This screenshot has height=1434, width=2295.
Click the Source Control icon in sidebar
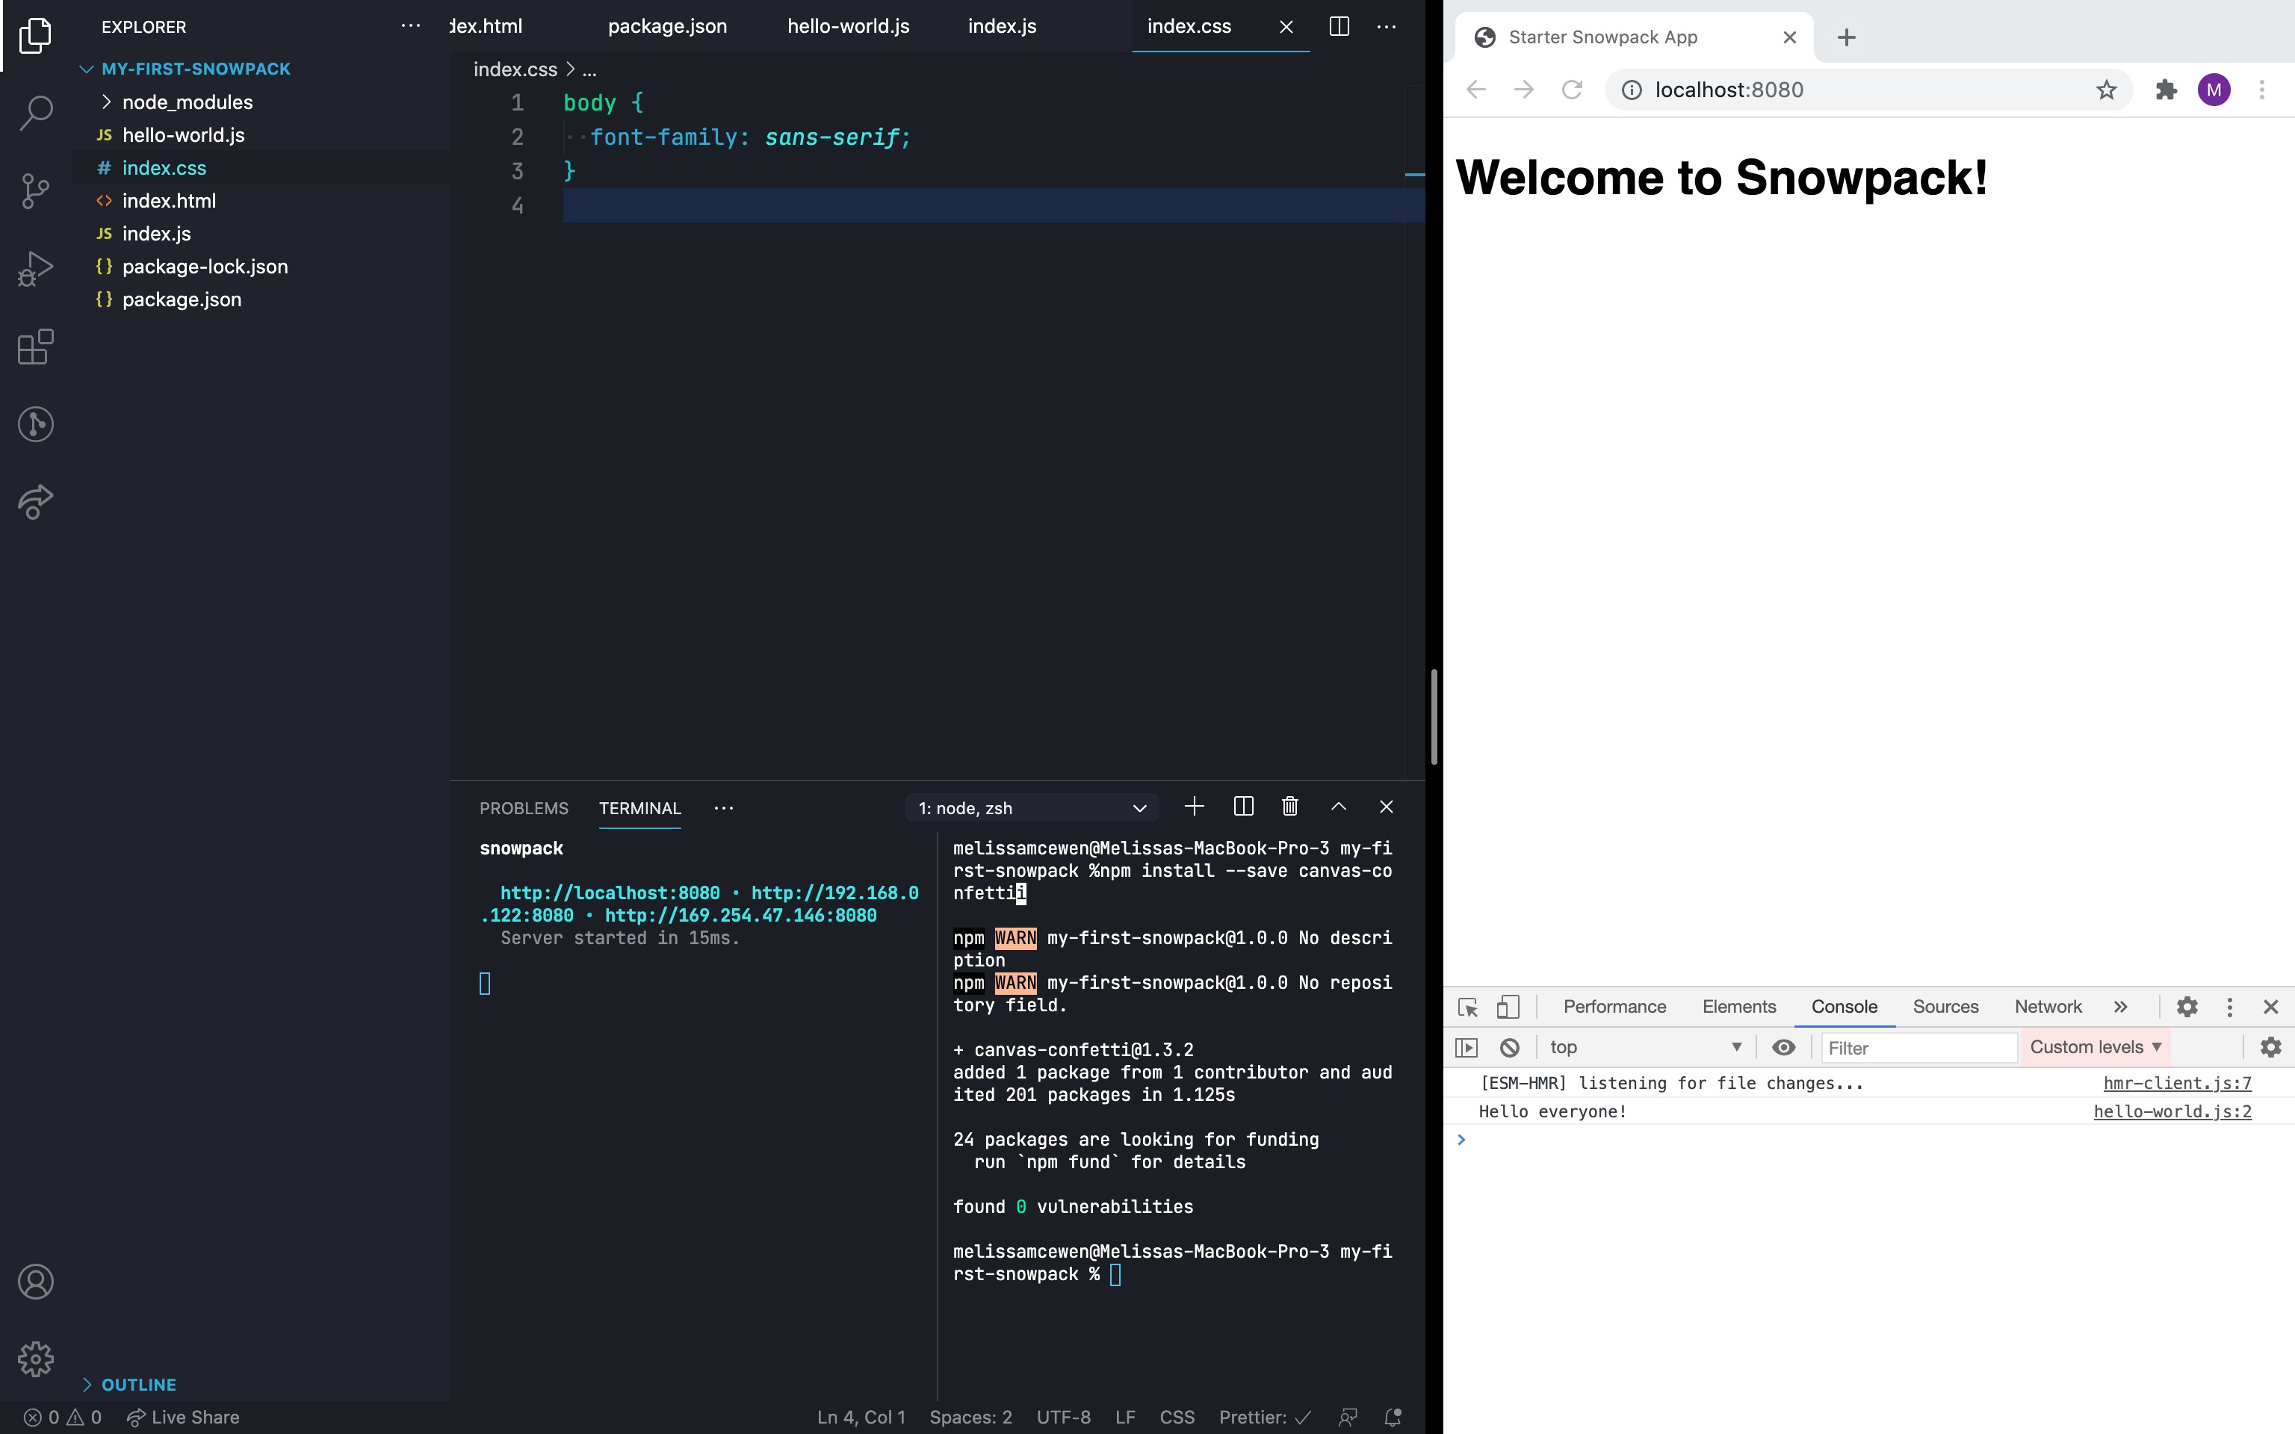pos(37,188)
